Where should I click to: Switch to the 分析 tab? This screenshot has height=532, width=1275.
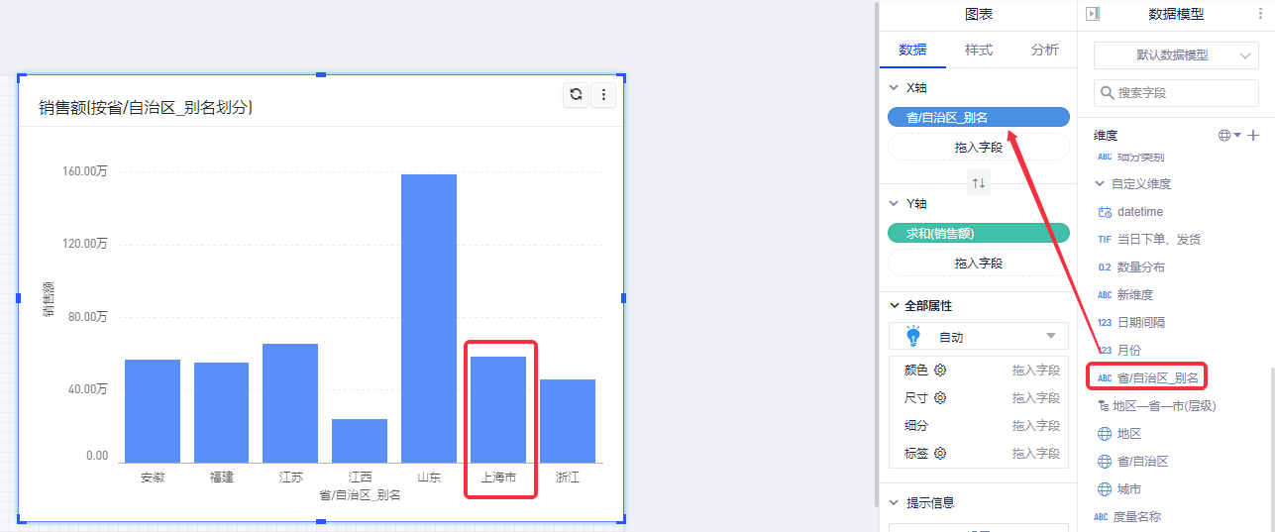point(1044,50)
